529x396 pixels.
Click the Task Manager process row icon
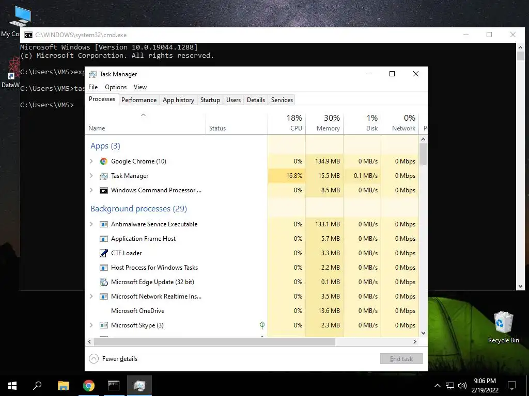pos(103,176)
